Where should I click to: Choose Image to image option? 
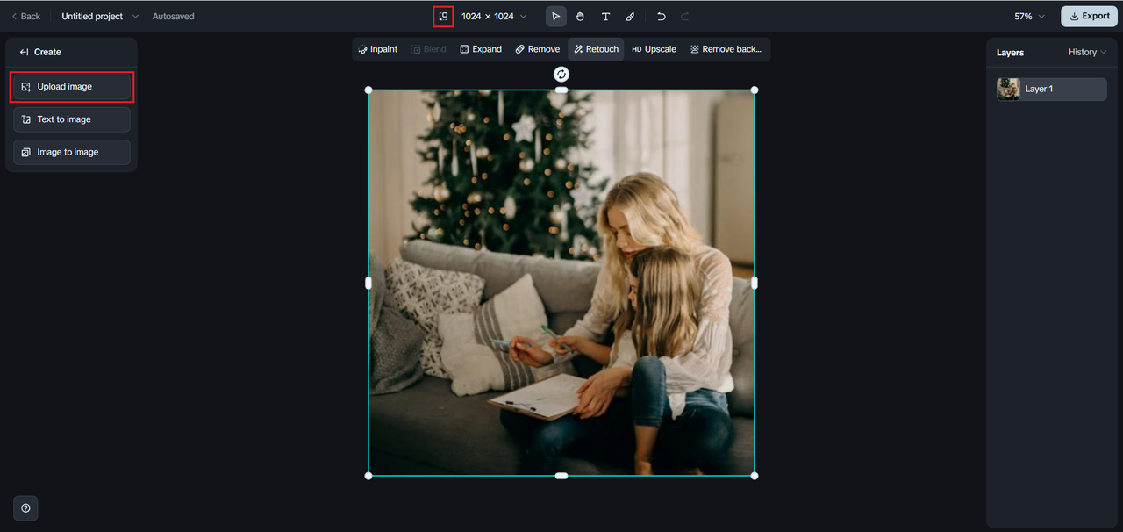(72, 152)
